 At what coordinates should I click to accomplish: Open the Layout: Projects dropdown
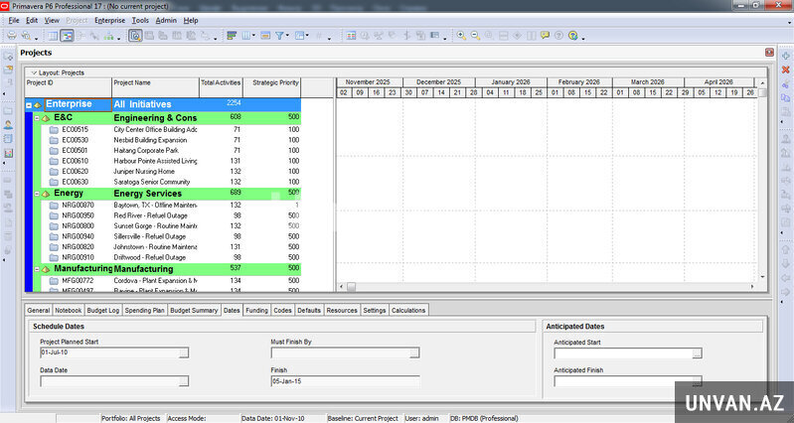coord(57,72)
